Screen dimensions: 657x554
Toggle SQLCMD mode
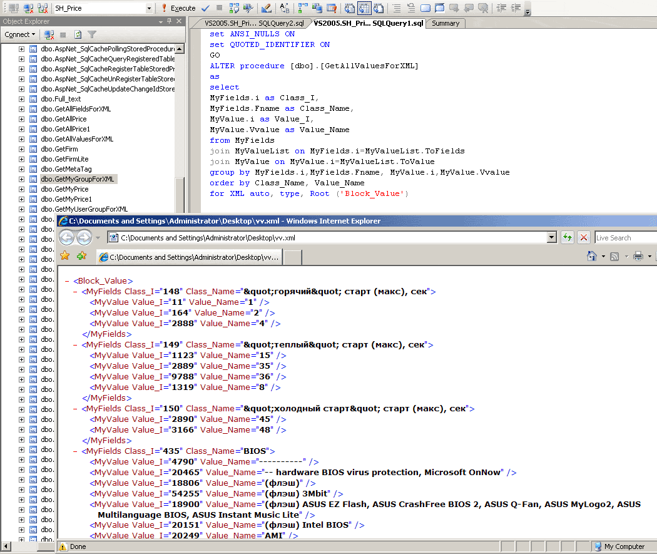coord(332,8)
